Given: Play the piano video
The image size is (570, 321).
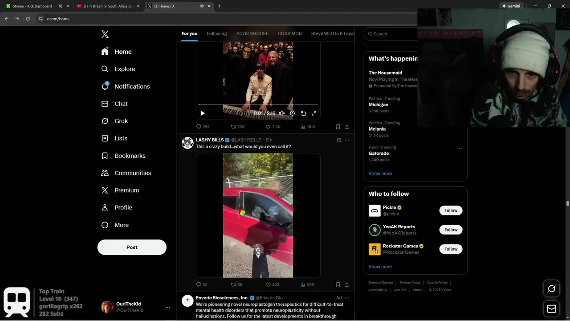Looking at the screenshot, I should pos(203,113).
